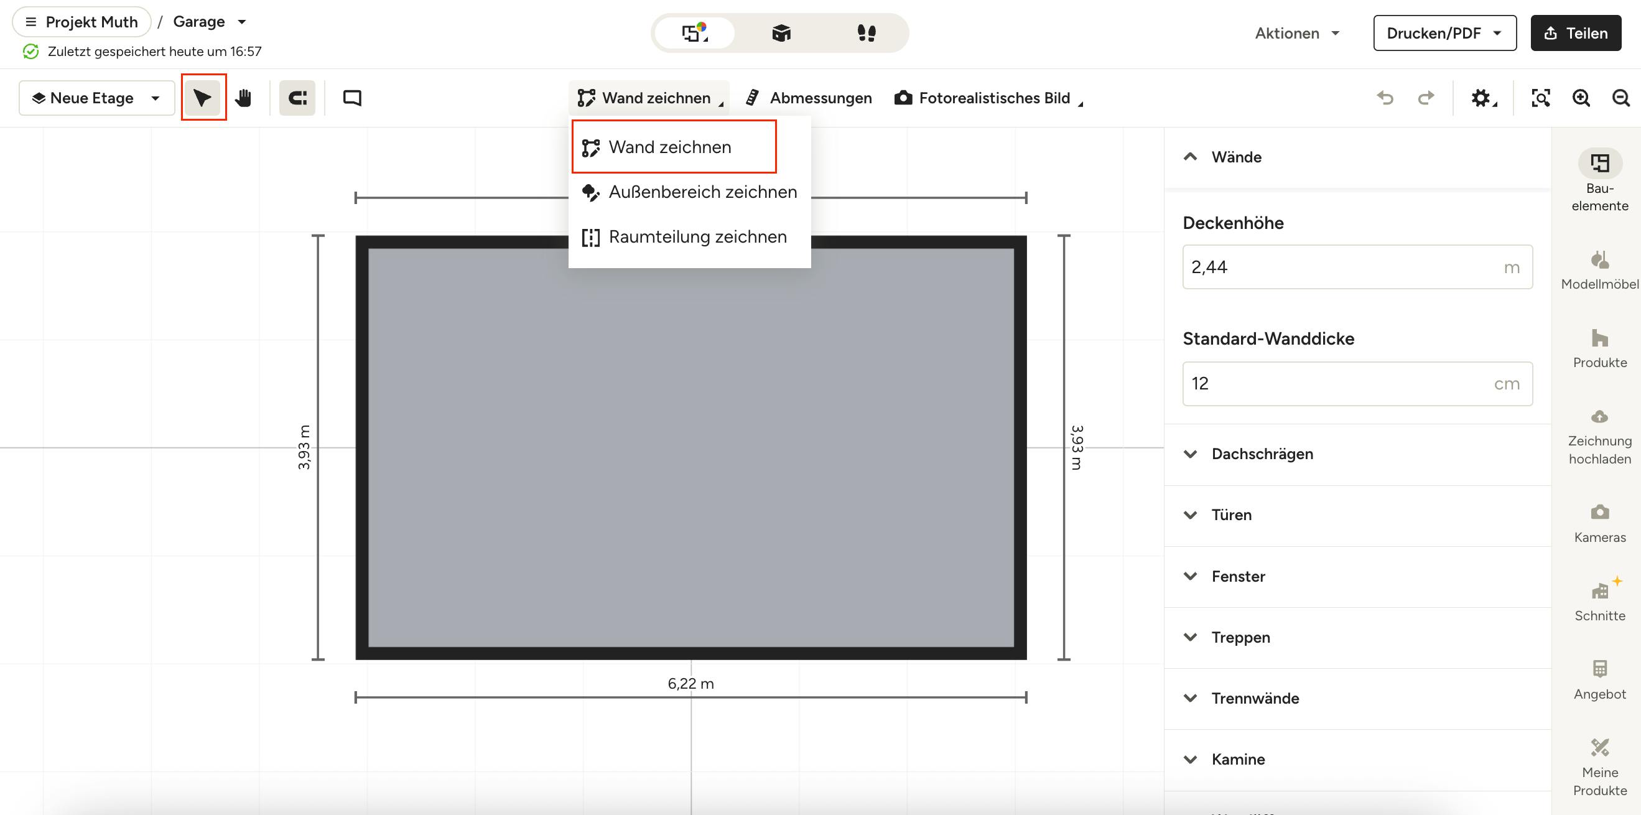
Task: Click the saved status checkmark icon
Action: (x=30, y=52)
